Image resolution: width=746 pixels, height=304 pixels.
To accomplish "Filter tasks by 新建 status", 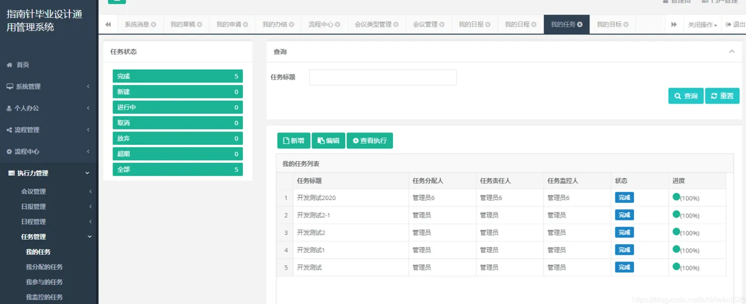I will coord(177,92).
